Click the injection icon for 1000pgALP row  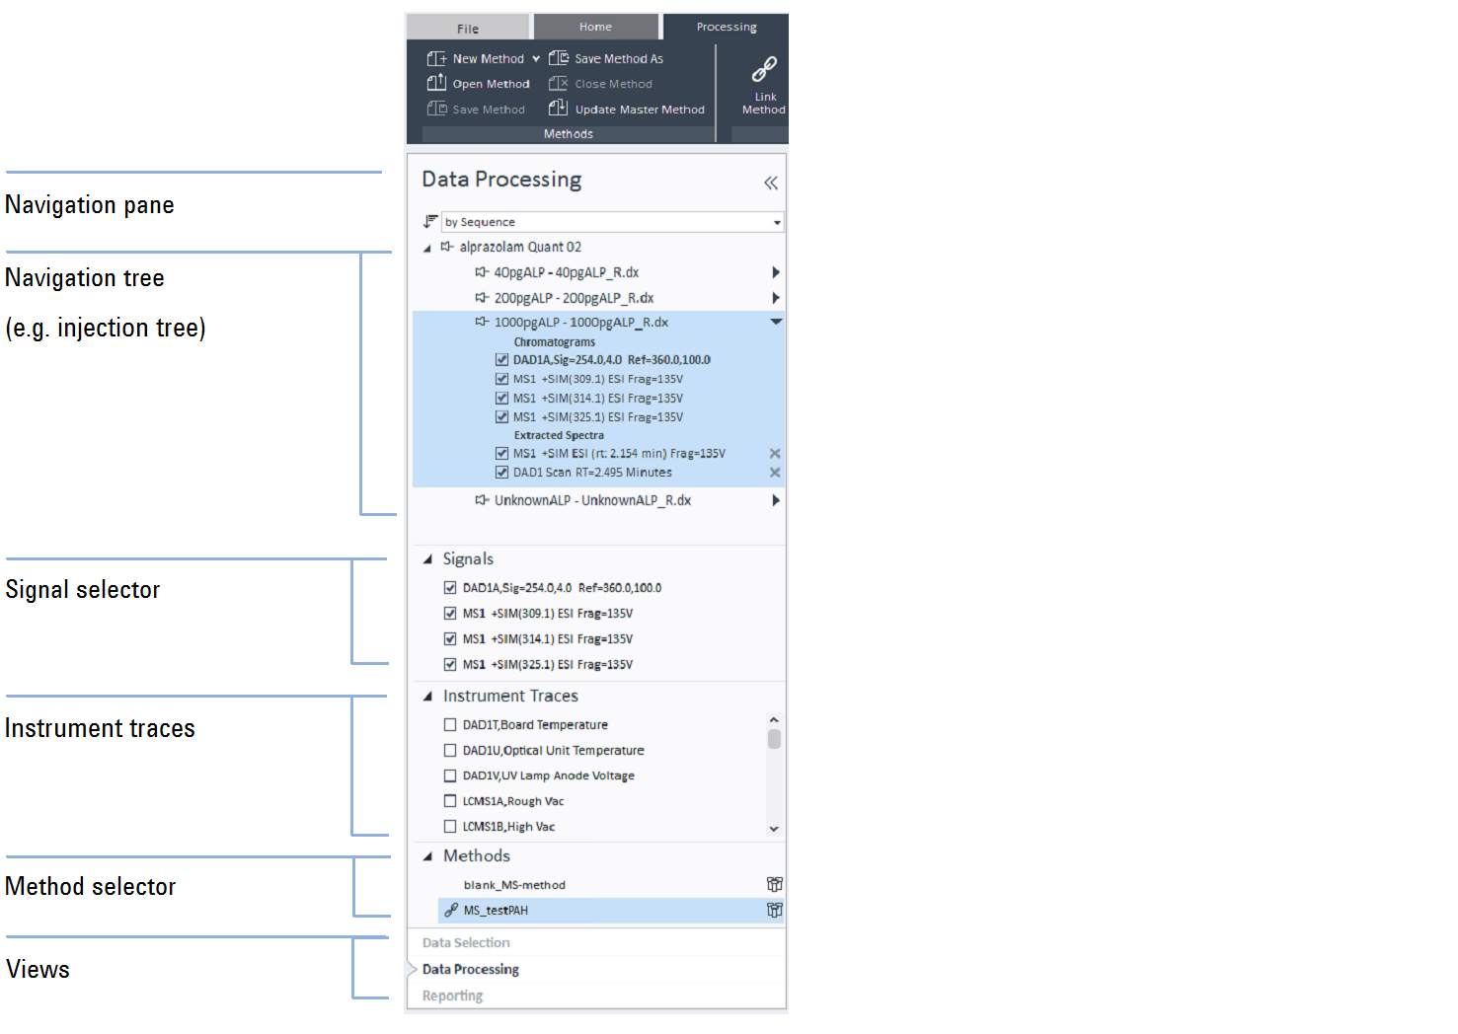(482, 322)
